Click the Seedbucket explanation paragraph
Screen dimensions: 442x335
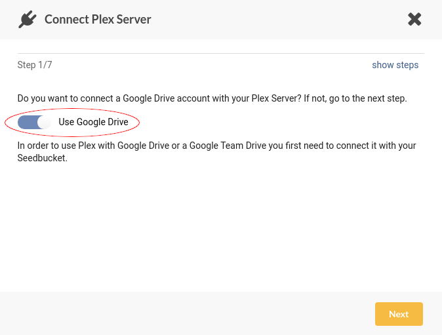216,151
